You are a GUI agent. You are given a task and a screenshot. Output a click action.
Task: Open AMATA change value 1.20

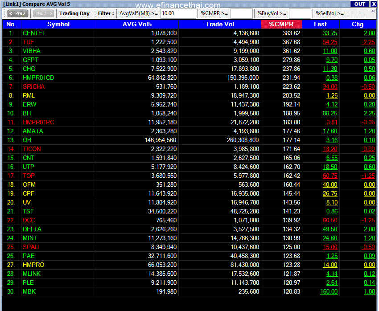(x=370, y=131)
